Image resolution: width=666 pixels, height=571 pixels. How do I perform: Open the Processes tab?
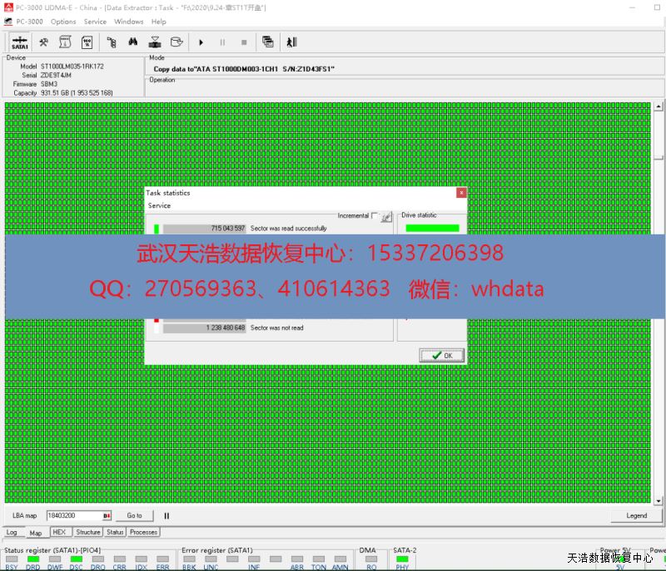pos(143,532)
